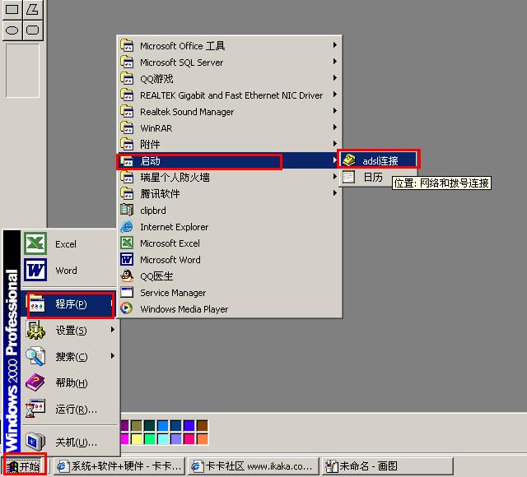527x477 pixels.
Task: Pick the dark teal color swatch
Action: 150,426
